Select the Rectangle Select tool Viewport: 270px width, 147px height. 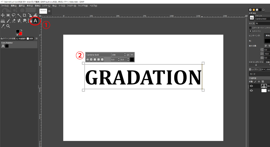8,15
